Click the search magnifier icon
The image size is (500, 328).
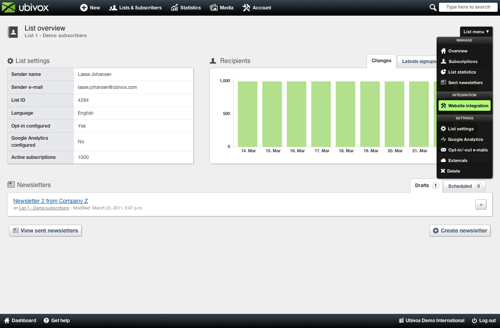point(433,7)
